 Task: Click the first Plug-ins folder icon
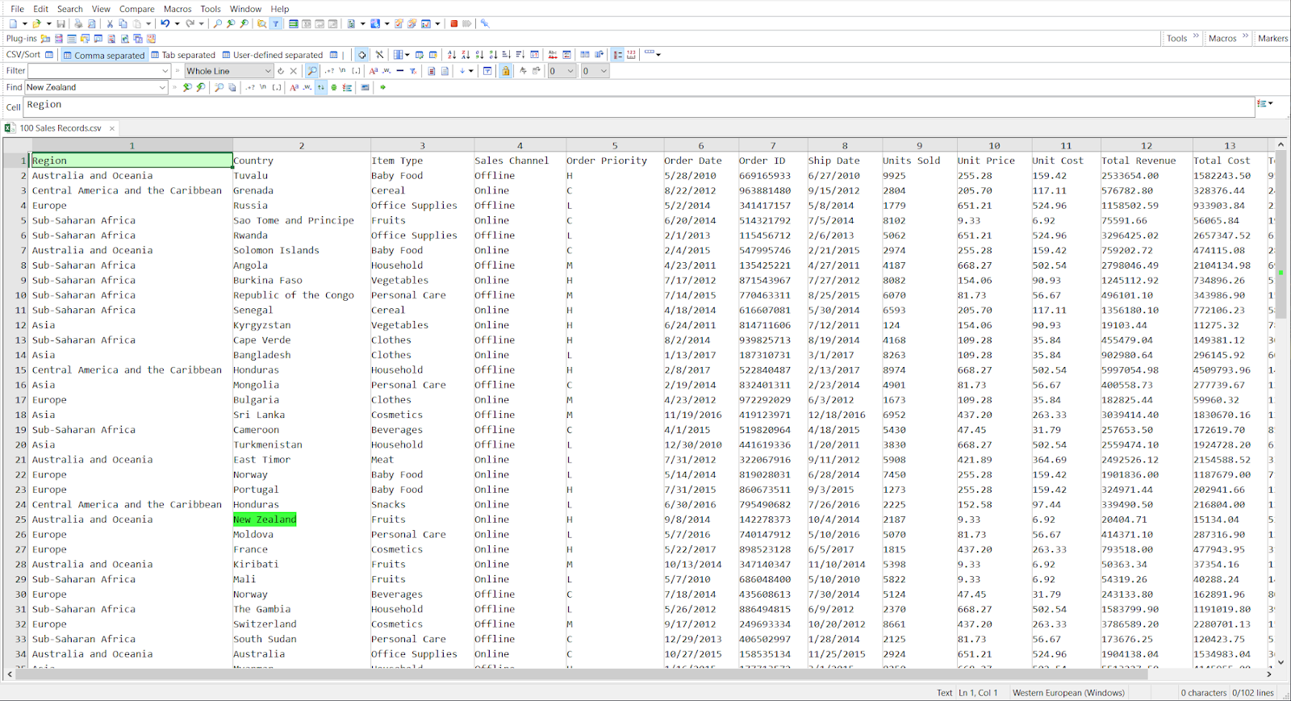pyautogui.click(x=45, y=39)
